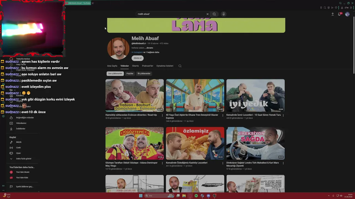Switch to the Podcast'ler tab

148,66
